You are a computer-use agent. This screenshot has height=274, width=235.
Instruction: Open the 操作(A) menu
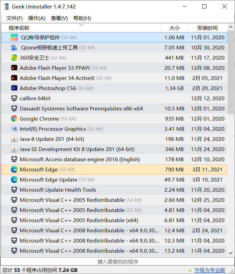click(37, 18)
